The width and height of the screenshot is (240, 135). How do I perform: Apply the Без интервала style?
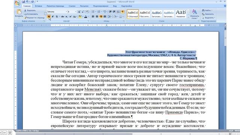[x=145, y=14]
